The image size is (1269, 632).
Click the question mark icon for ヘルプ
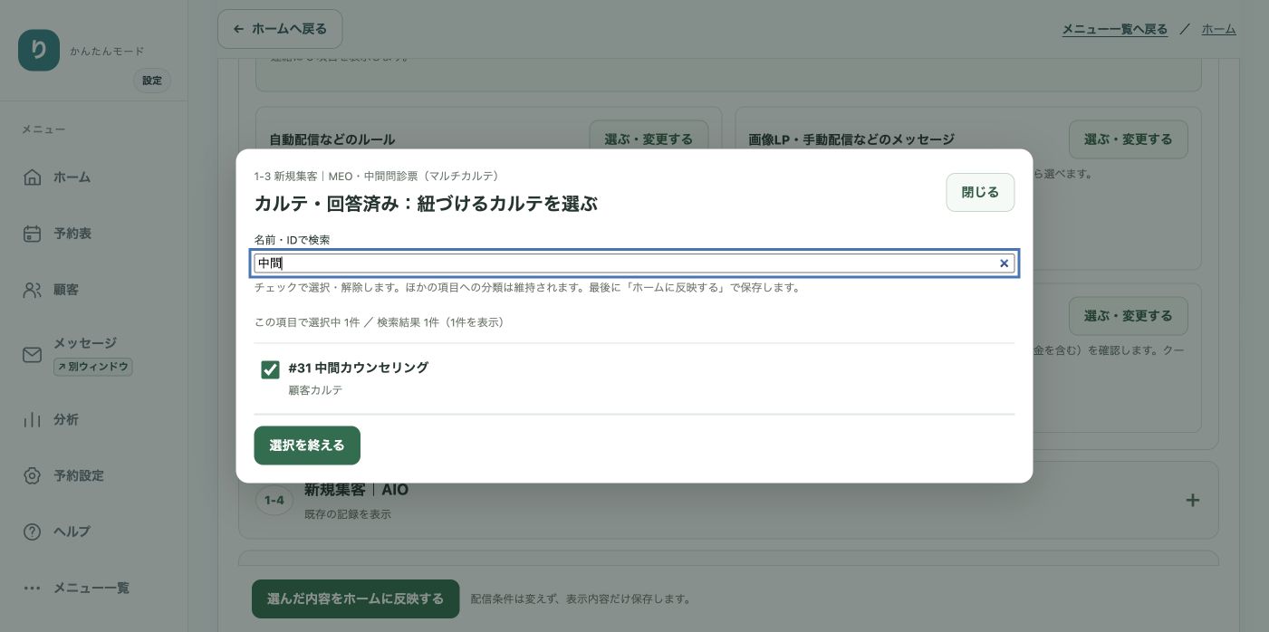[x=32, y=531]
